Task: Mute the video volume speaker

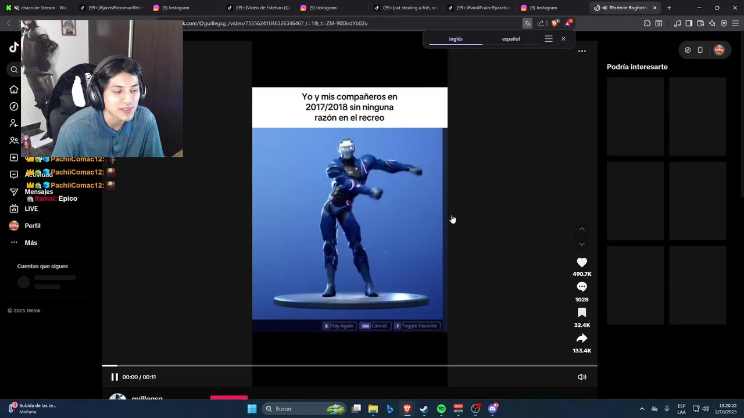Action: pyautogui.click(x=582, y=377)
